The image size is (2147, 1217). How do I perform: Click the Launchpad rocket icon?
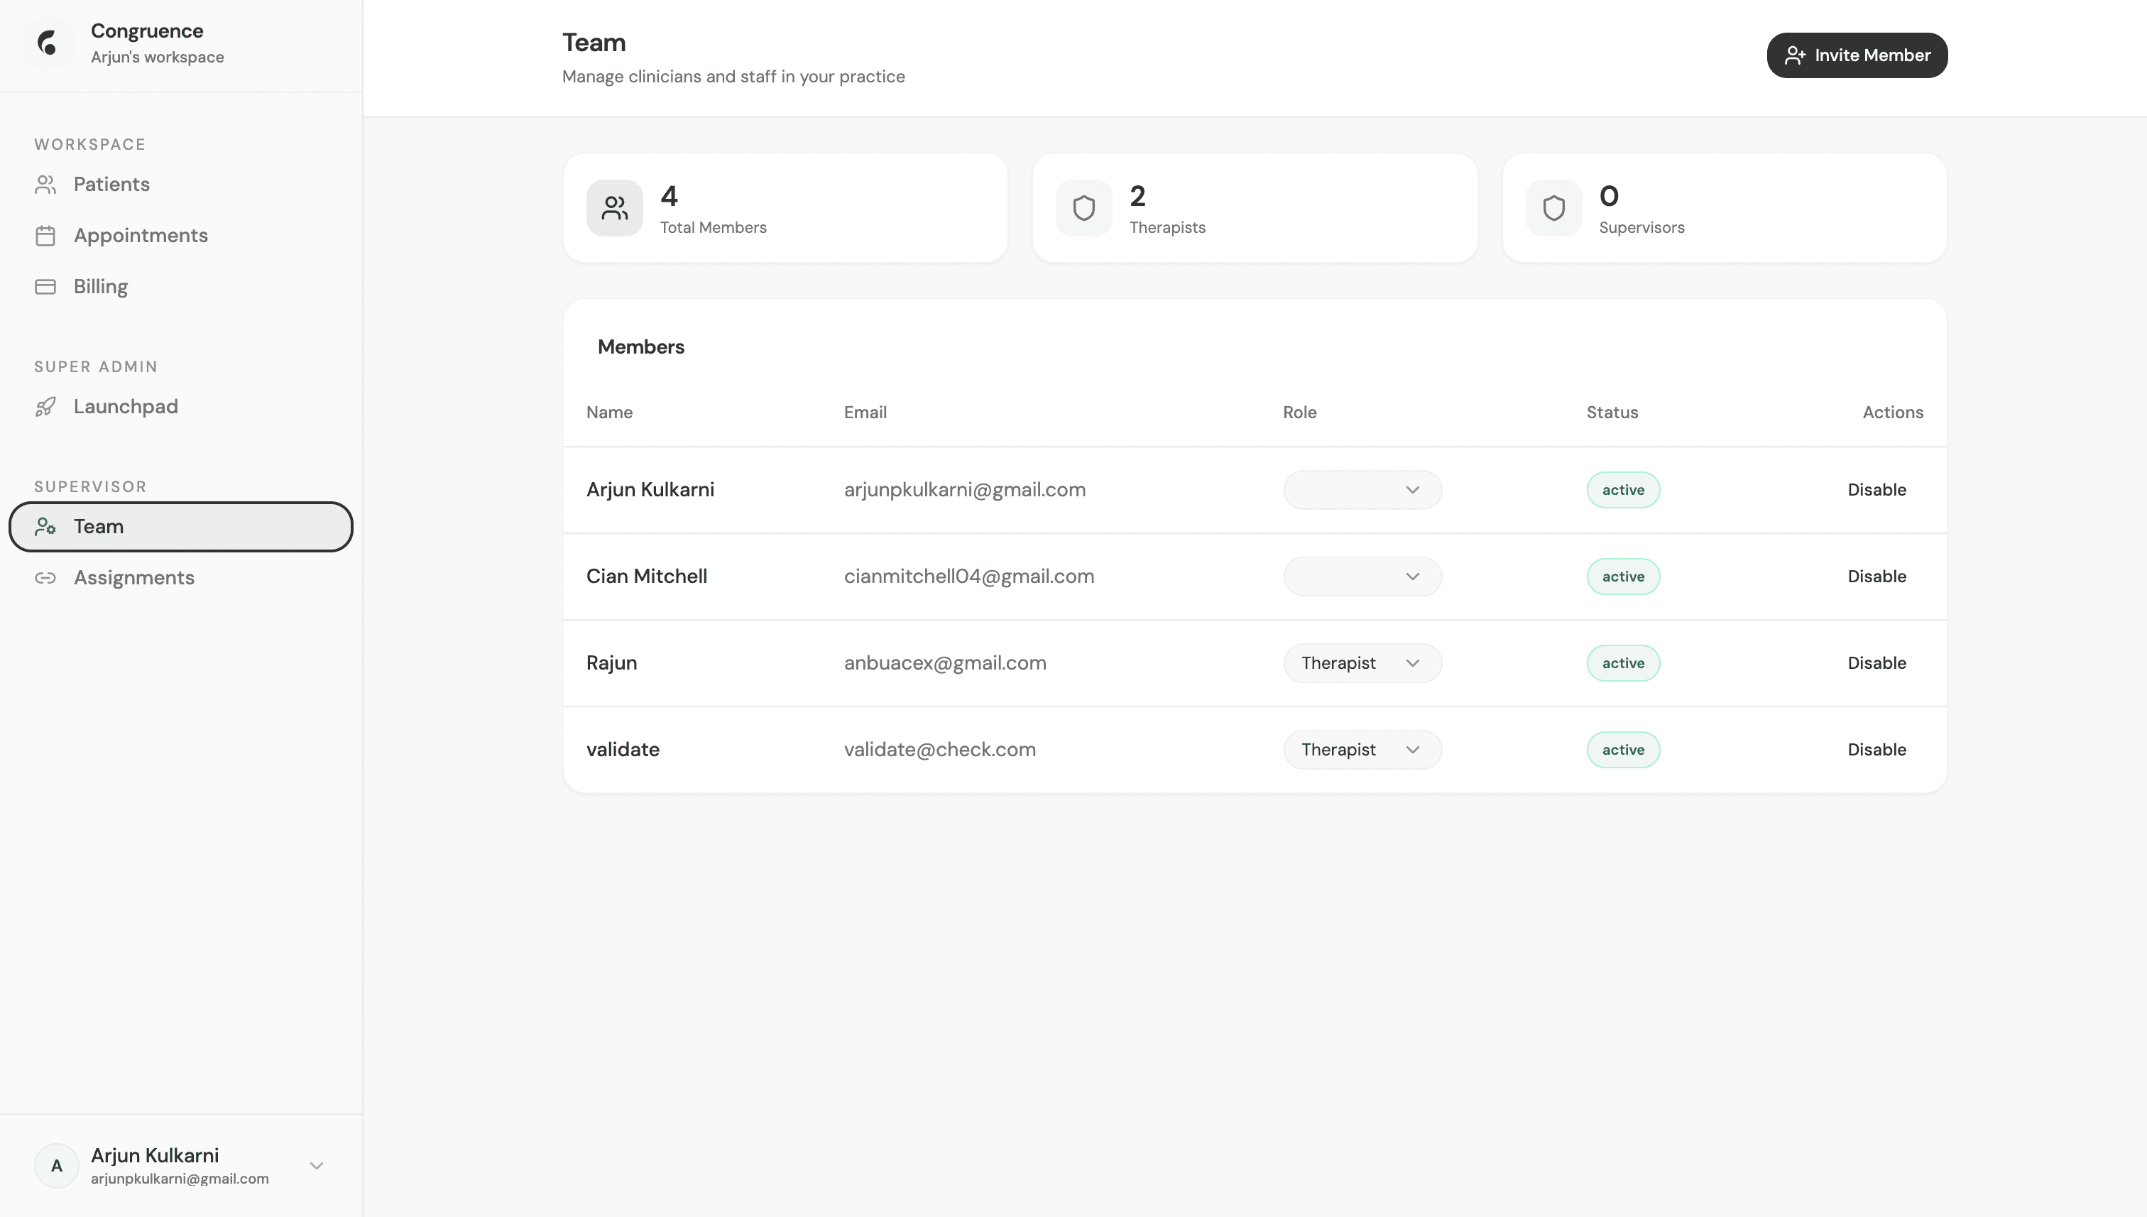tap(45, 407)
